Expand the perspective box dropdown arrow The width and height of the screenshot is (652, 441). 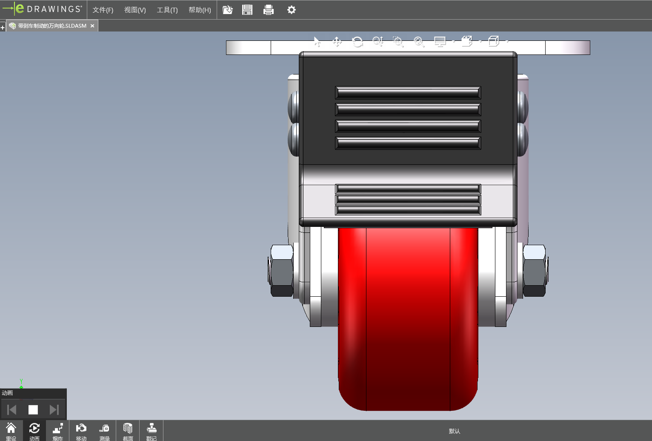click(507, 42)
